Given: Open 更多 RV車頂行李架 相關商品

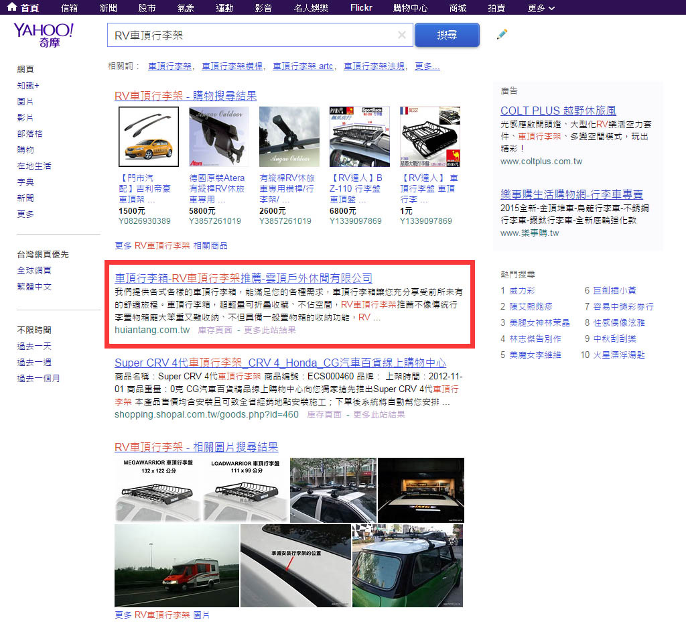Looking at the screenshot, I should click(x=171, y=245).
